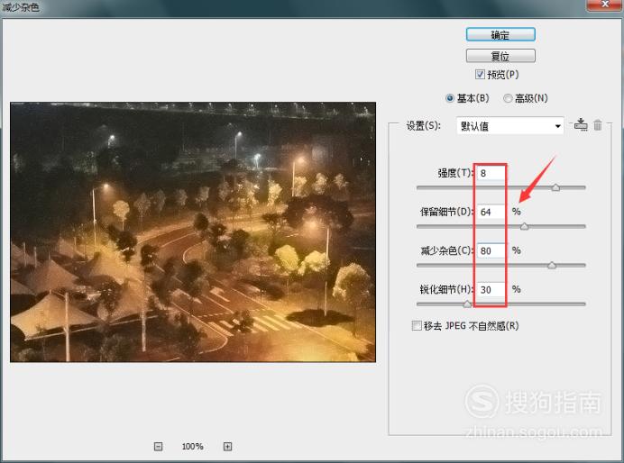The image size is (624, 463).
Task: Click the 减少杂色(C) value field
Action: coord(491,250)
